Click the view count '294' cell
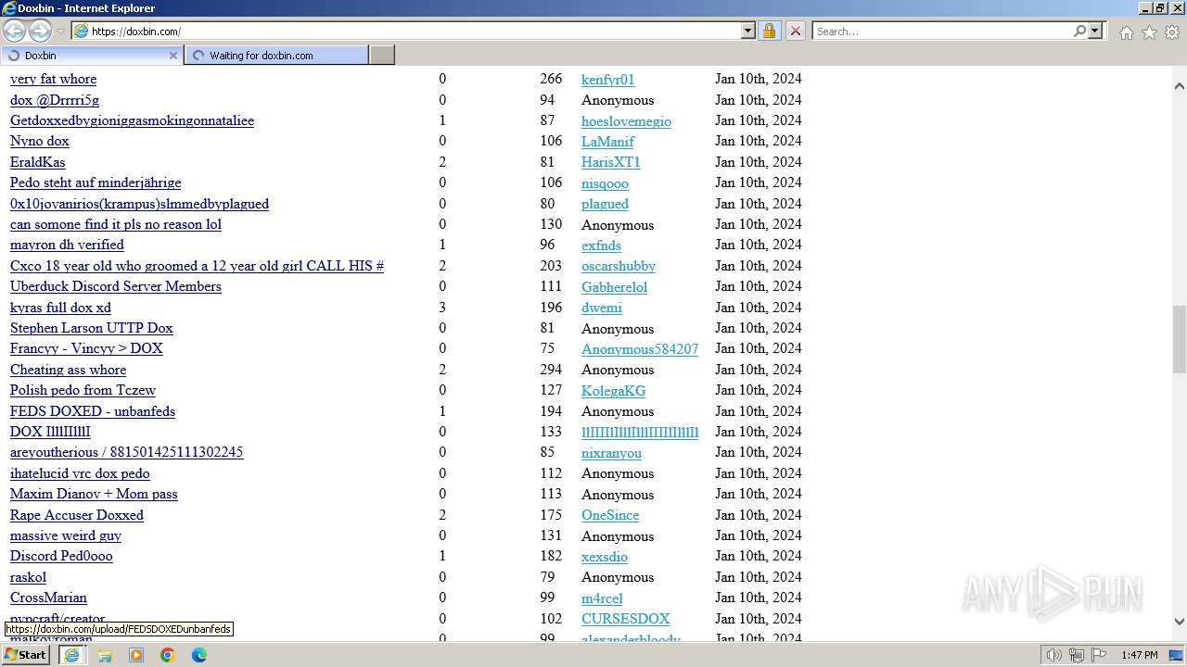 coord(551,370)
